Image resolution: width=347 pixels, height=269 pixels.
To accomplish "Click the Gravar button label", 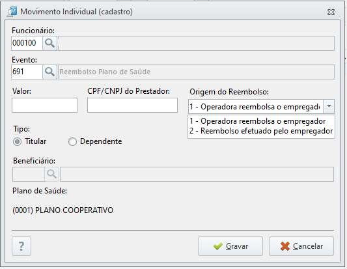I will tap(237, 246).
